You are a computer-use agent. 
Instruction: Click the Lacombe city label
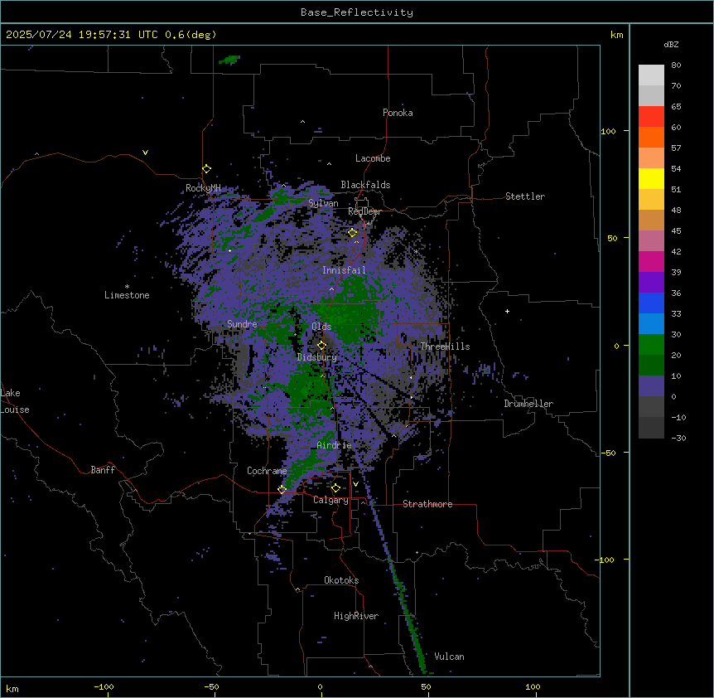pyautogui.click(x=373, y=158)
